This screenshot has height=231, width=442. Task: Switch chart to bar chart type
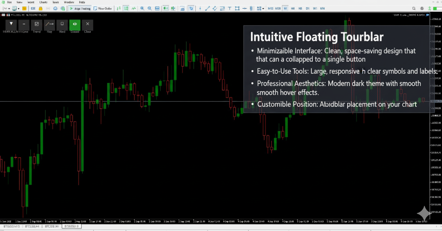tap(119, 8)
